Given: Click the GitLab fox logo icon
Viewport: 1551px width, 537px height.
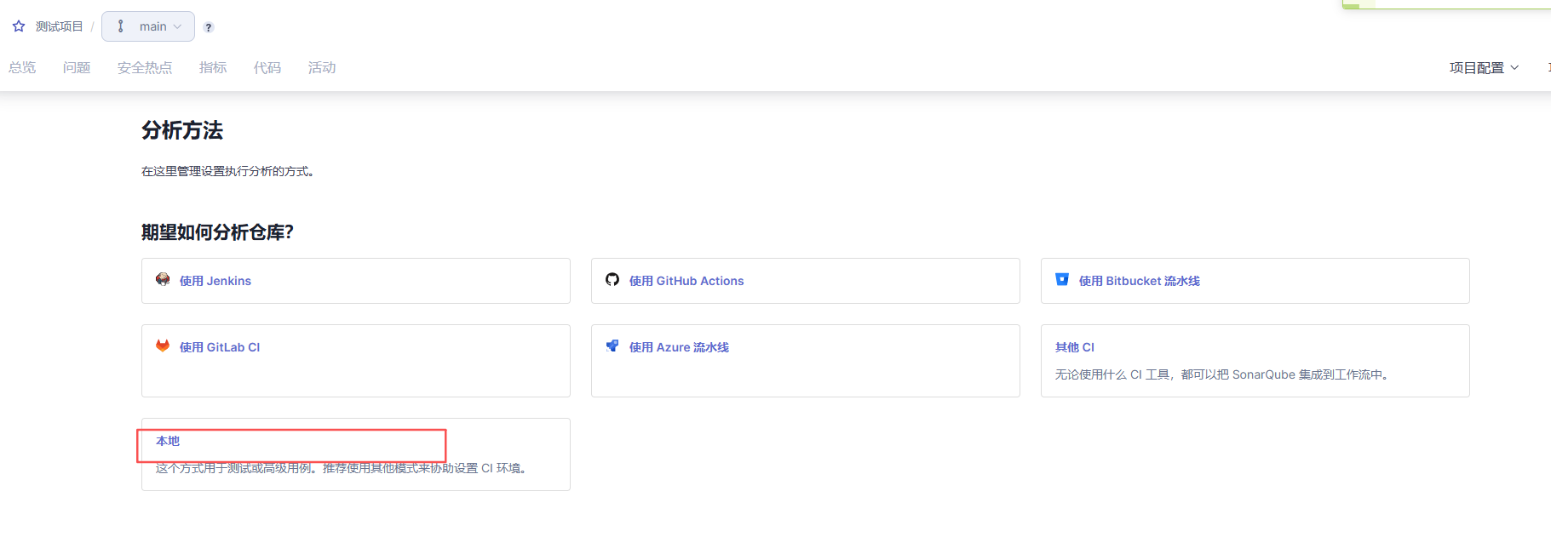Looking at the screenshot, I should 163,346.
